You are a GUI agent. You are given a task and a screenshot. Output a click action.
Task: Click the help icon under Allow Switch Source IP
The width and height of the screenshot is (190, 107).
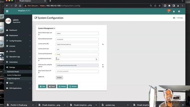[x=39, y=73]
